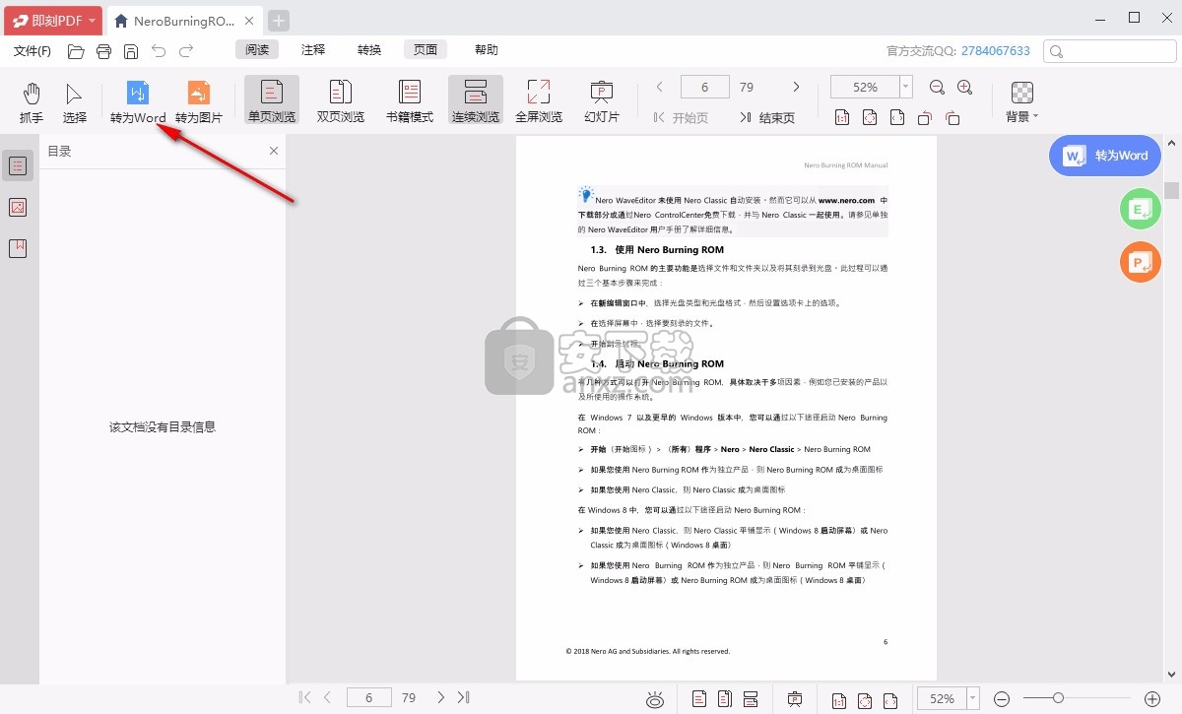Open the 帮助 tab
This screenshot has height=714, width=1182.
pyautogui.click(x=487, y=50)
